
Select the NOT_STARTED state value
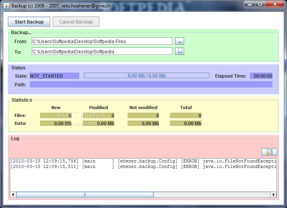(55, 76)
